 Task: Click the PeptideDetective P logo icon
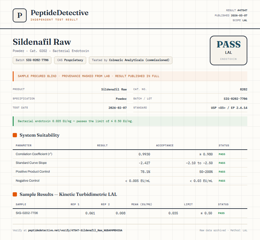pyautogui.click(x=20, y=15)
